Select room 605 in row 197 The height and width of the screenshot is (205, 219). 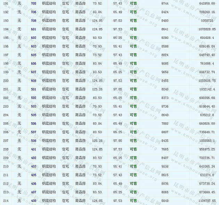pos(33,55)
